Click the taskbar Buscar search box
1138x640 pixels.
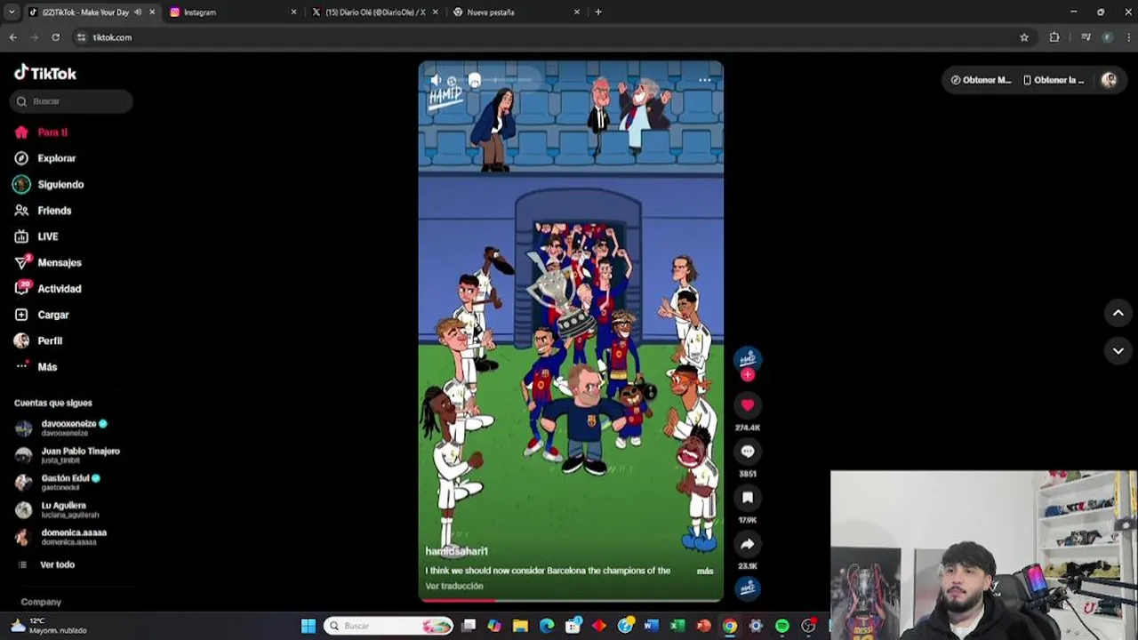point(390,626)
